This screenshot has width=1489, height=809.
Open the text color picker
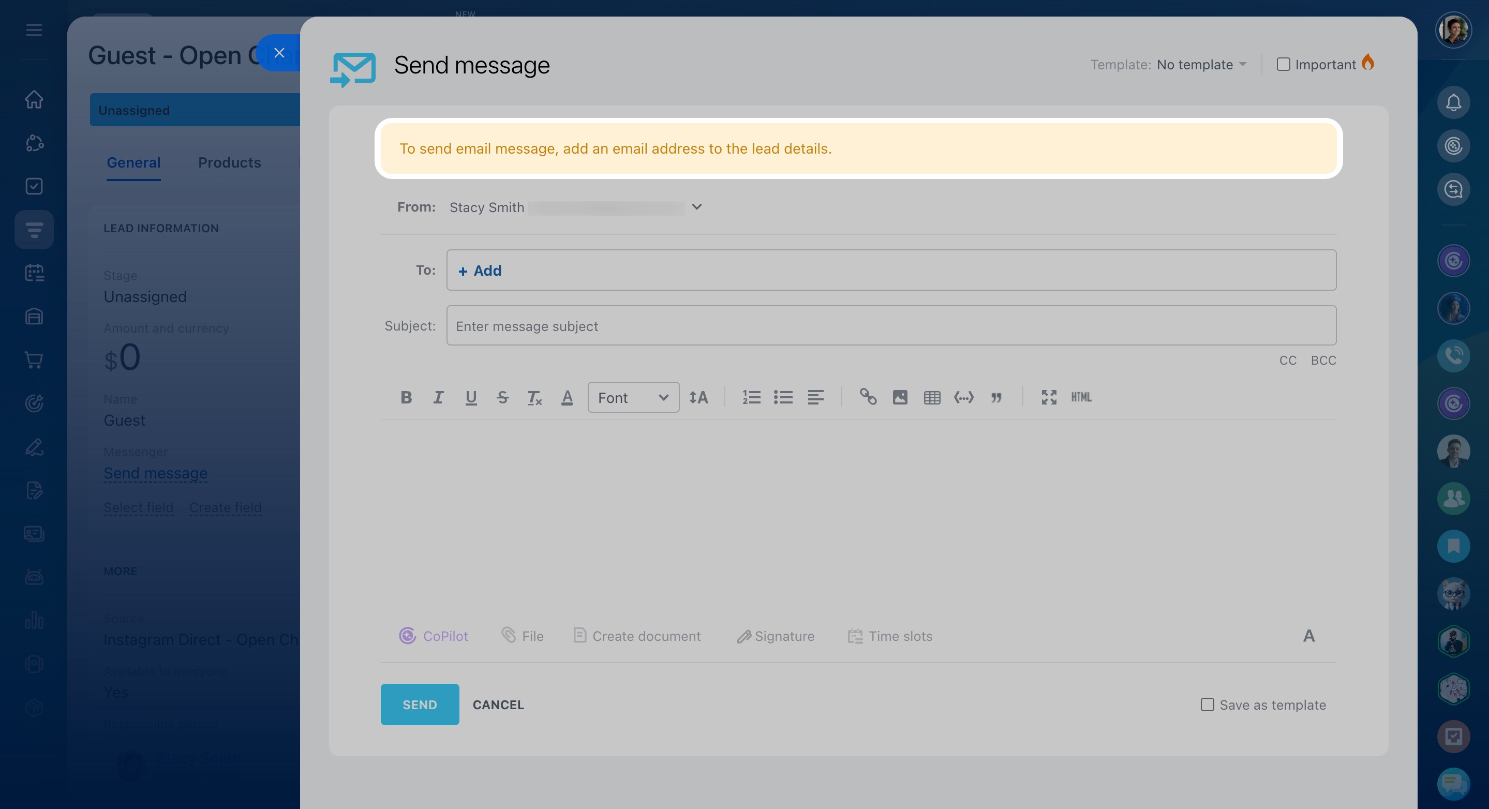567,398
